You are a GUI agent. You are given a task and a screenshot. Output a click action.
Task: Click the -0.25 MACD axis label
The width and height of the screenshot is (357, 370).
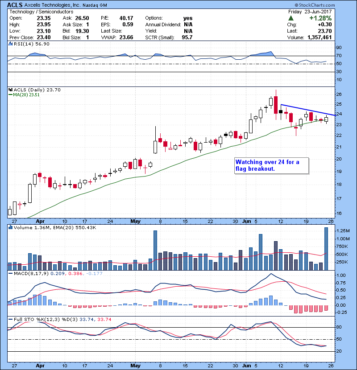click(341, 312)
